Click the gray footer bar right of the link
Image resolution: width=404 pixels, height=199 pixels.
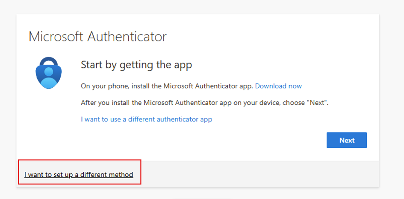[257, 174]
